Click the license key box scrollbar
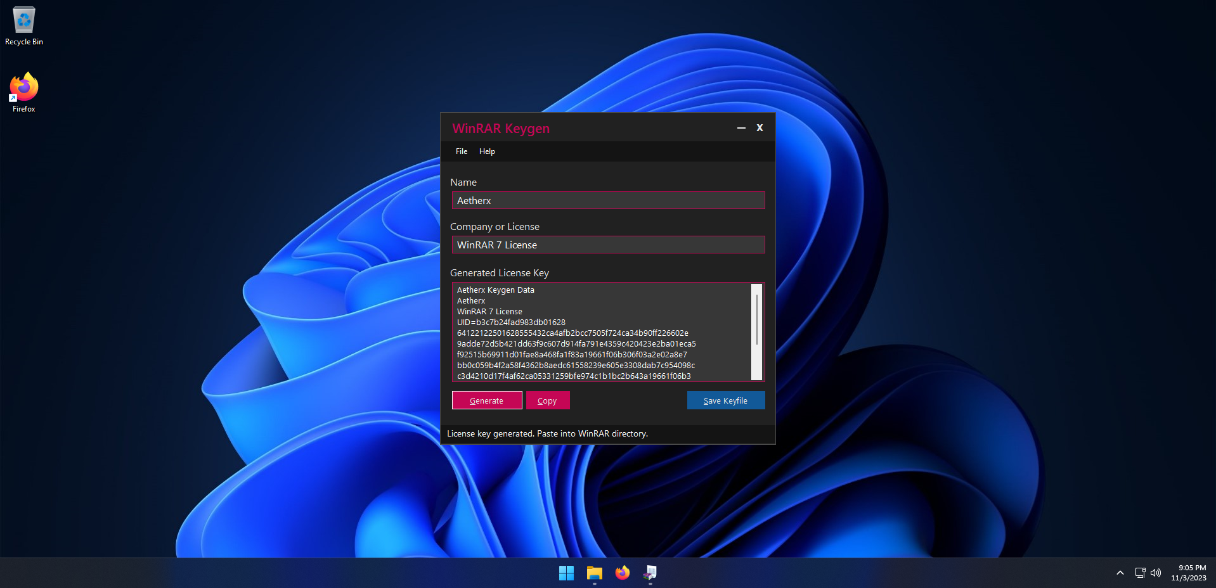Image resolution: width=1216 pixels, height=588 pixels. click(756, 331)
